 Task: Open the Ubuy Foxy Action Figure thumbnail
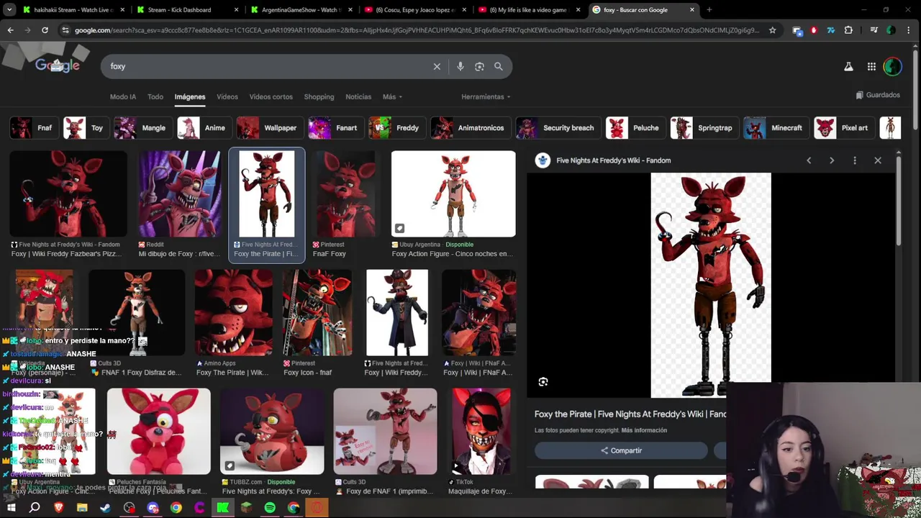[x=453, y=194]
